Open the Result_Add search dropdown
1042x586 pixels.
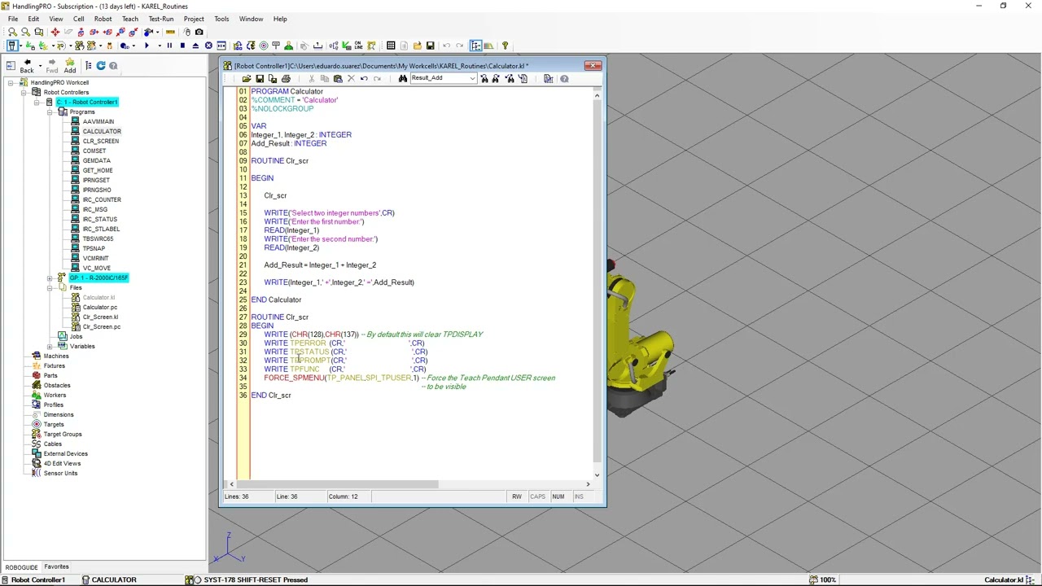[x=472, y=79]
